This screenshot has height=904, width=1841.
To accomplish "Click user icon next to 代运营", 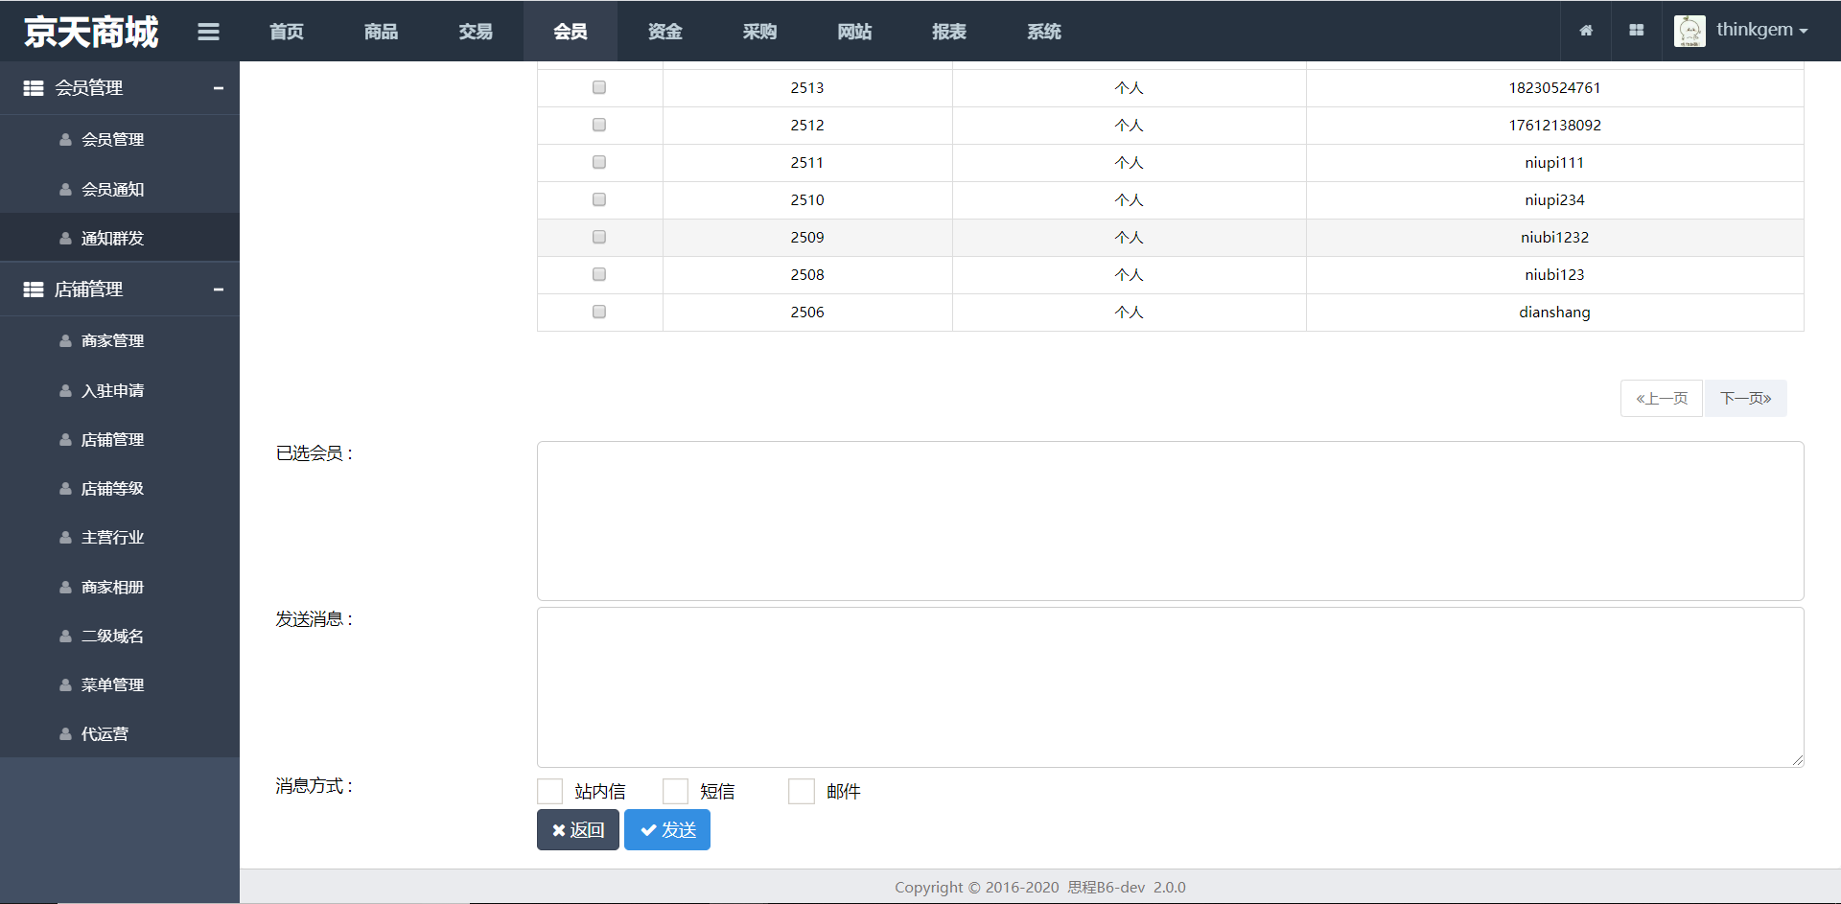I will [65, 734].
